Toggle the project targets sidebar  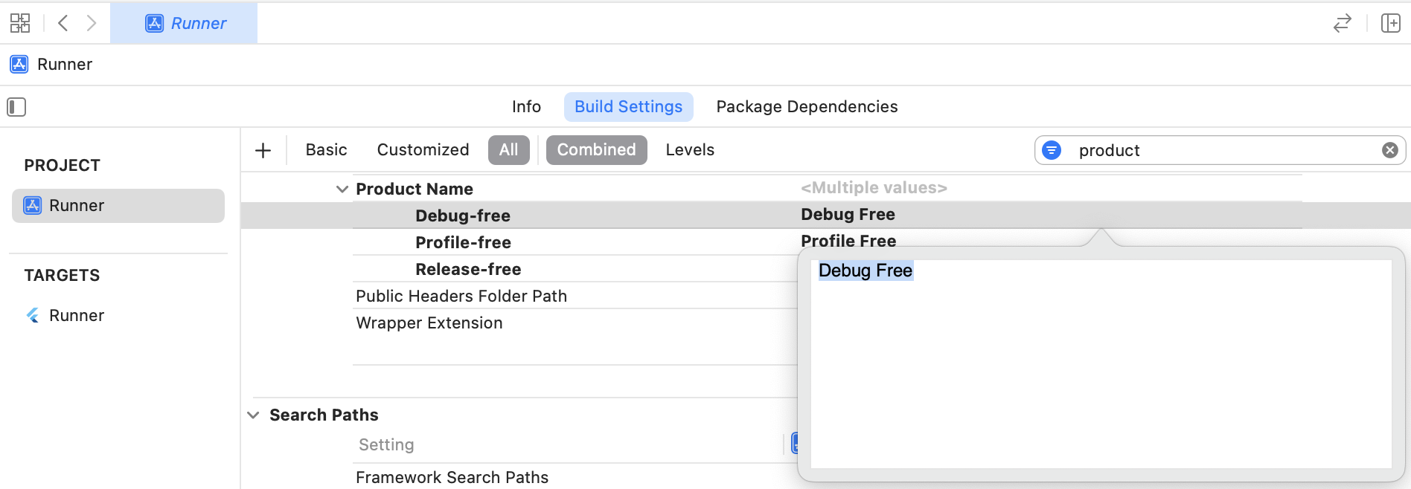(16, 107)
